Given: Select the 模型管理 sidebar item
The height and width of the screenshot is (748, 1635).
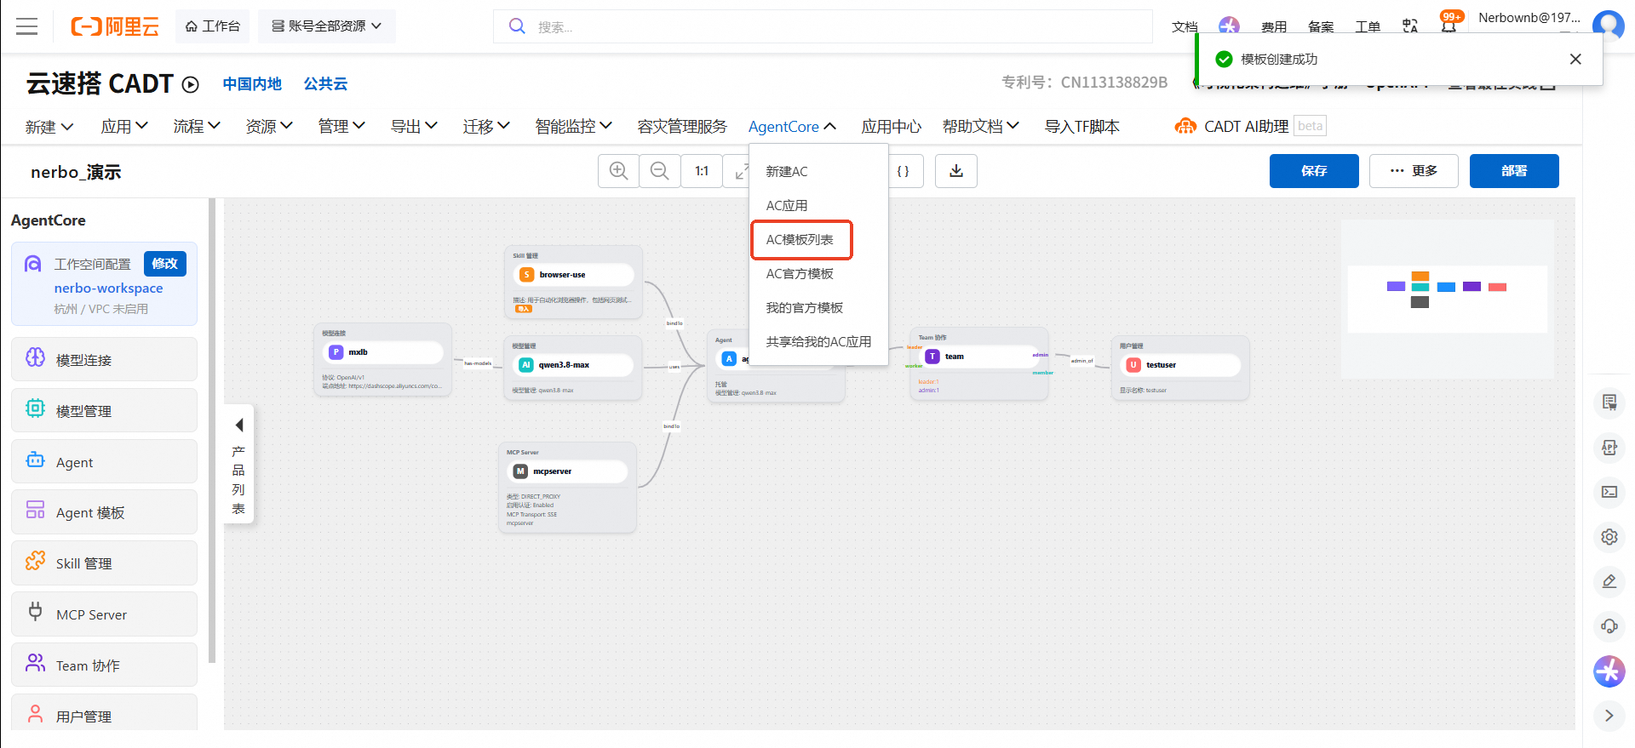Looking at the screenshot, I should coord(104,411).
